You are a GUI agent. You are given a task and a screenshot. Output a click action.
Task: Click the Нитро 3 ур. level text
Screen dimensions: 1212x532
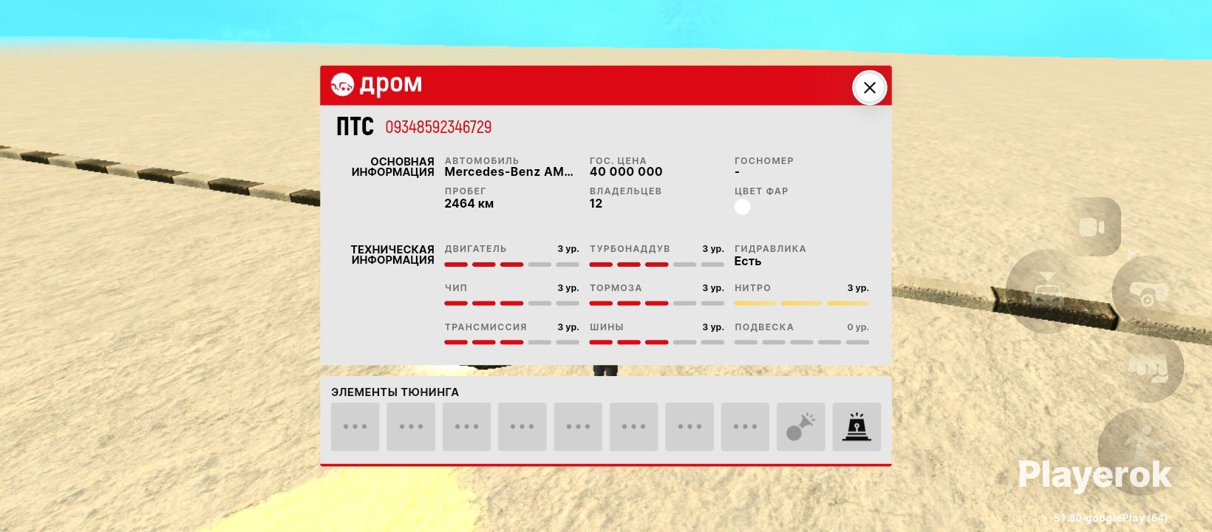tap(858, 287)
